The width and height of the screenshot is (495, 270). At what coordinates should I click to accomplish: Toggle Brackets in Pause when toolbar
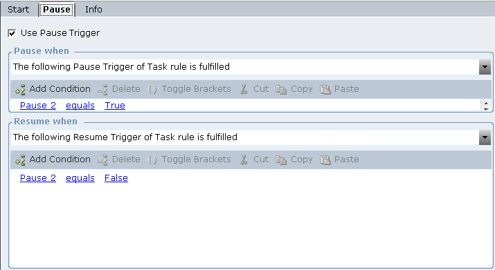(189, 89)
